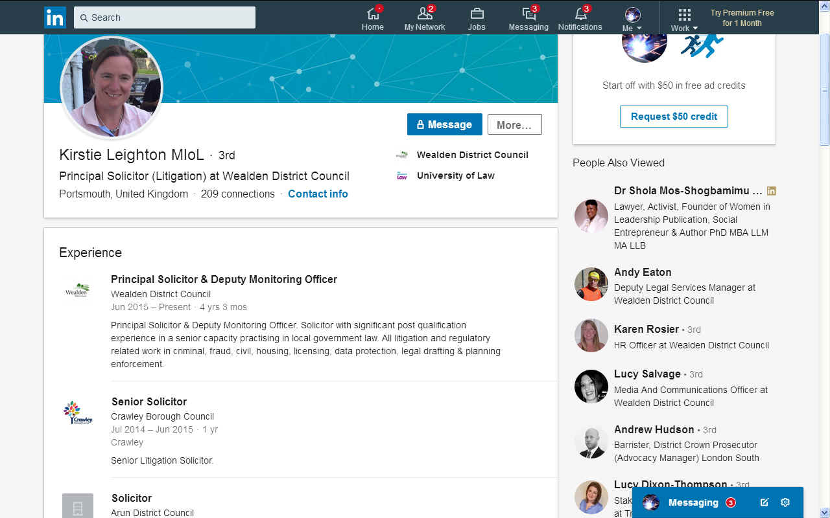The width and height of the screenshot is (830, 518).
Task: Click Kirstie Leighton's profile photo
Action: pos(112,87)
